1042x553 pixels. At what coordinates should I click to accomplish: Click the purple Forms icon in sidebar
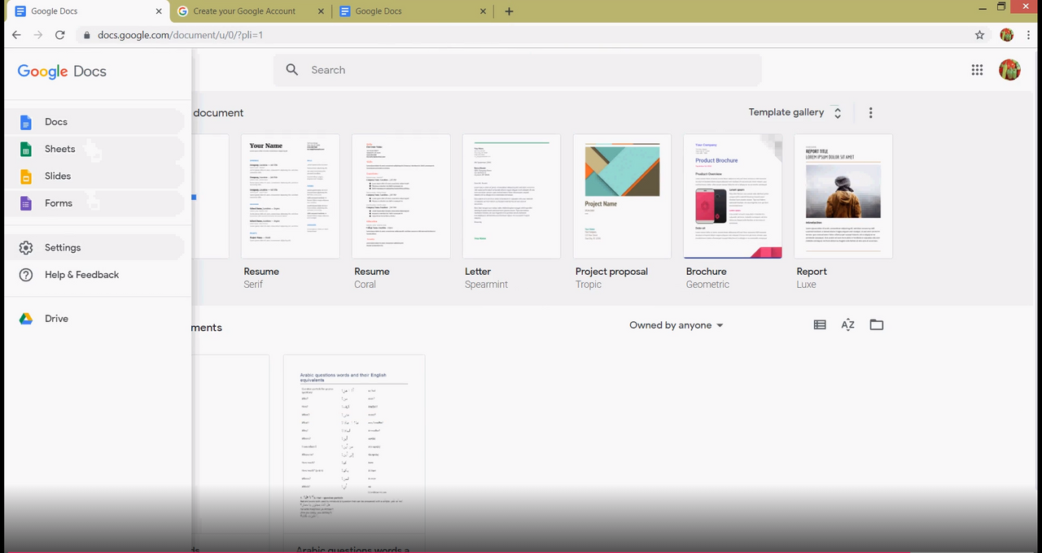click(26, 203)
